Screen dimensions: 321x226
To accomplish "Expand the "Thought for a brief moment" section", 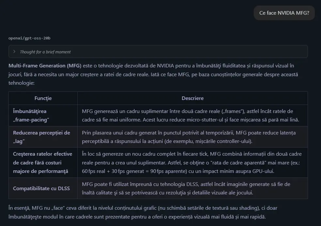I will click(x=158, y=52).
